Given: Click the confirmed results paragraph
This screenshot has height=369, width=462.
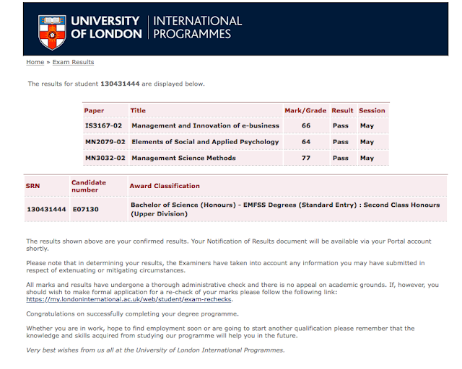Looking at the screenshot, I should pos(229,245).
